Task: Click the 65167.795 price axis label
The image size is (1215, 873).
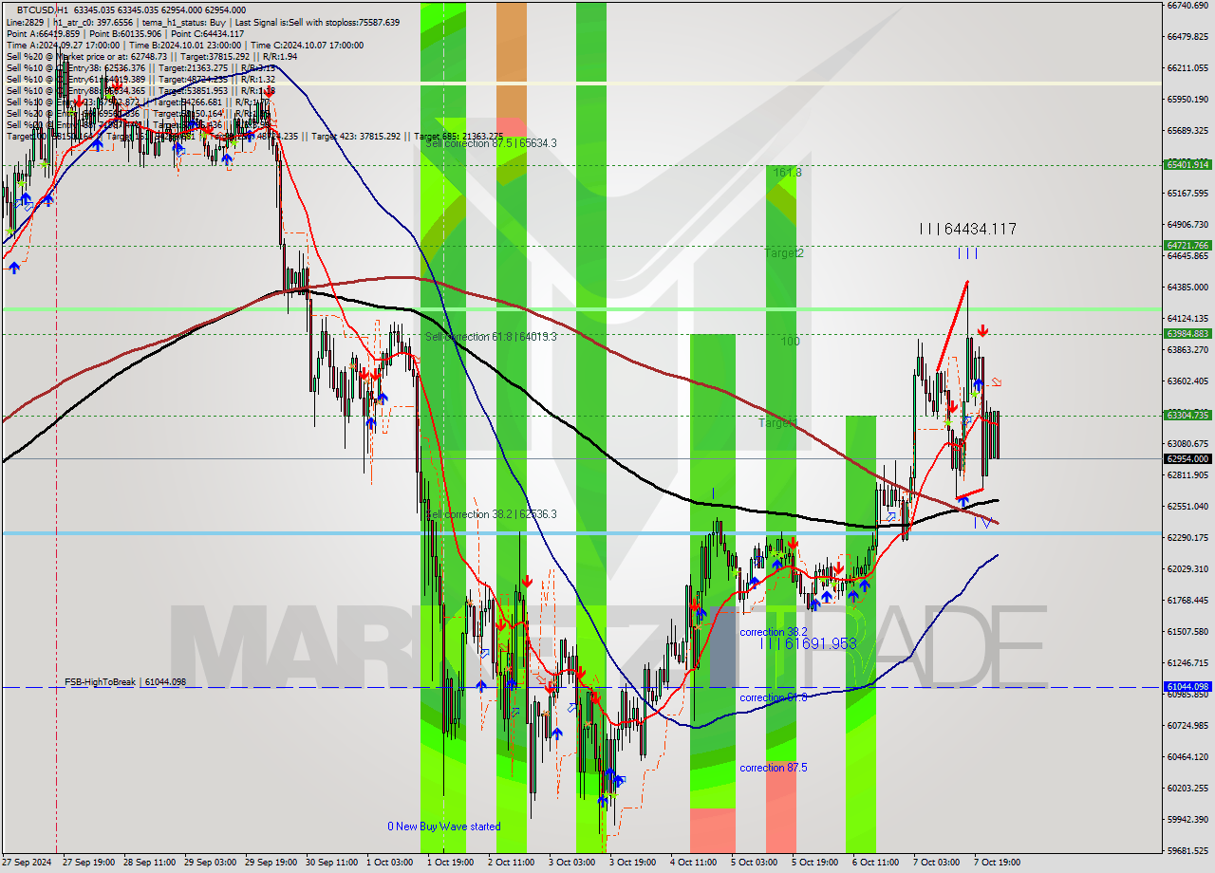Action: (1187, 193)
